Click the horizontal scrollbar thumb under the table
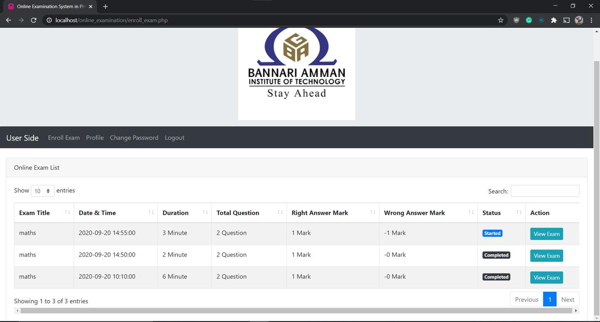The height and width of the screenshot is (322, 600). 296,311
